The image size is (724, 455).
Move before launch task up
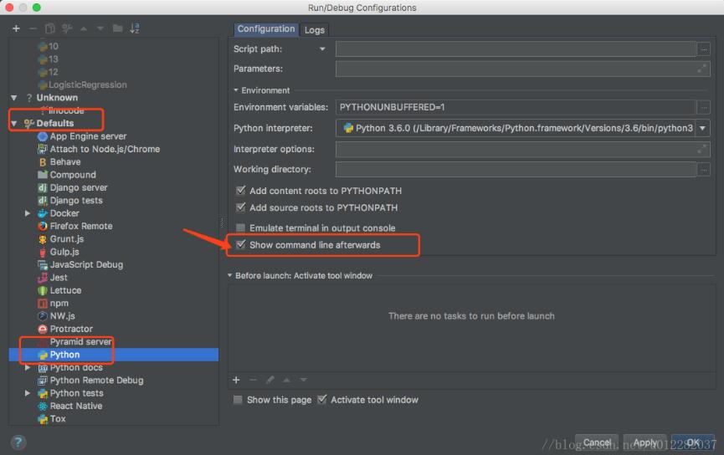point(287,380)
